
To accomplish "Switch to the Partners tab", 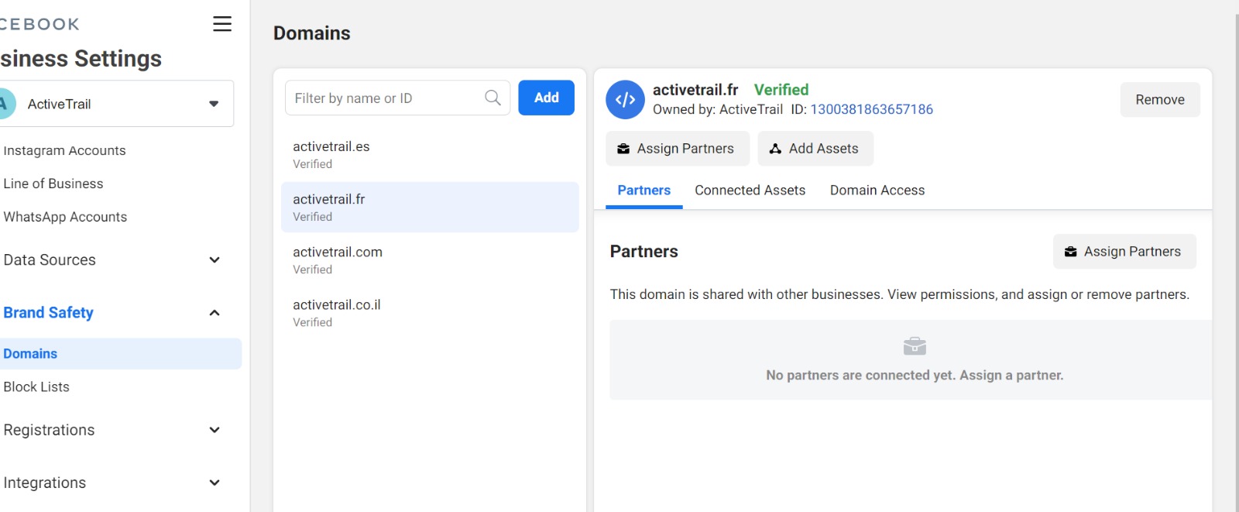I will [644, 191].
